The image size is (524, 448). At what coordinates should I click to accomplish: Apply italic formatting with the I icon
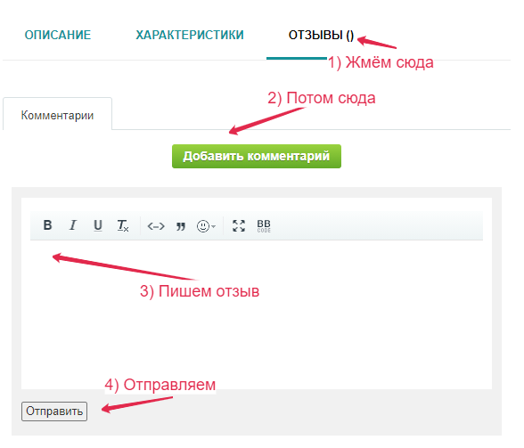tap(73, 225)
